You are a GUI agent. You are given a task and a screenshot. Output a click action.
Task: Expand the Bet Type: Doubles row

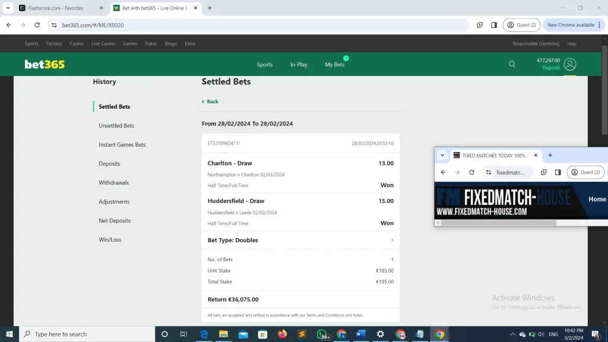tap(392, 240)
